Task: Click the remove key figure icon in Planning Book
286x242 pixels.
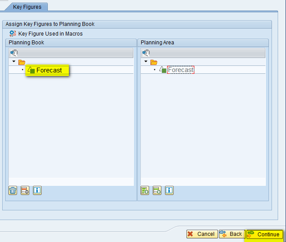Action: click(25, 191)
